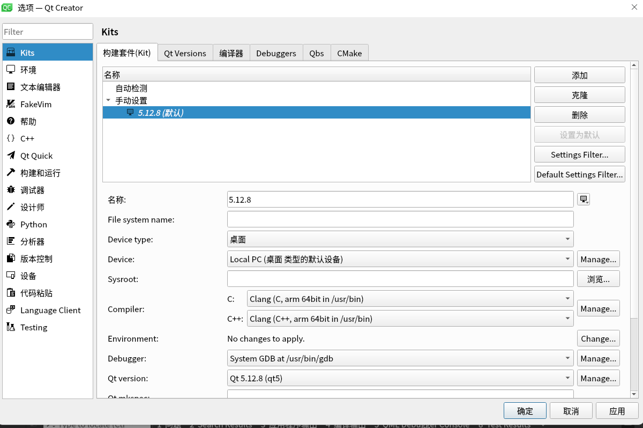Focus the Sysroot path field
The height and width of the screenshot is (428, 643).
pyautogui.click(x=400, y=279)
